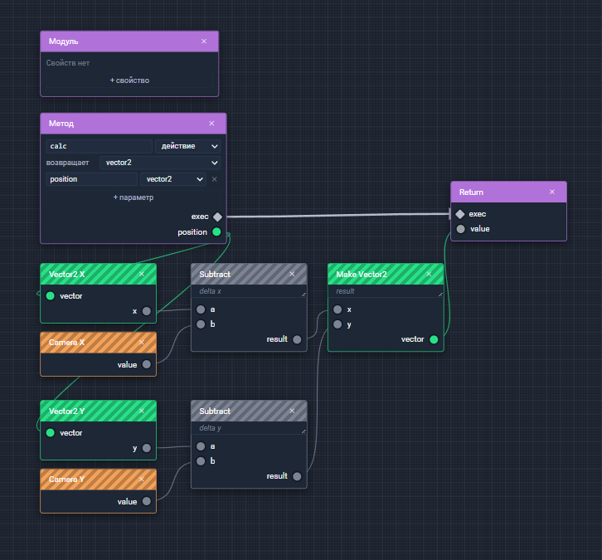Edit the position parameter name field
The height and width of the screenshot is (560, 602).
91,179
